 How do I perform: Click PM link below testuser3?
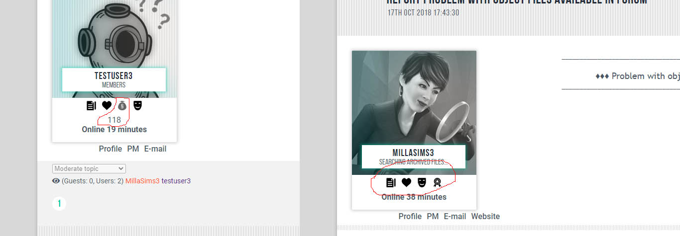133,149
